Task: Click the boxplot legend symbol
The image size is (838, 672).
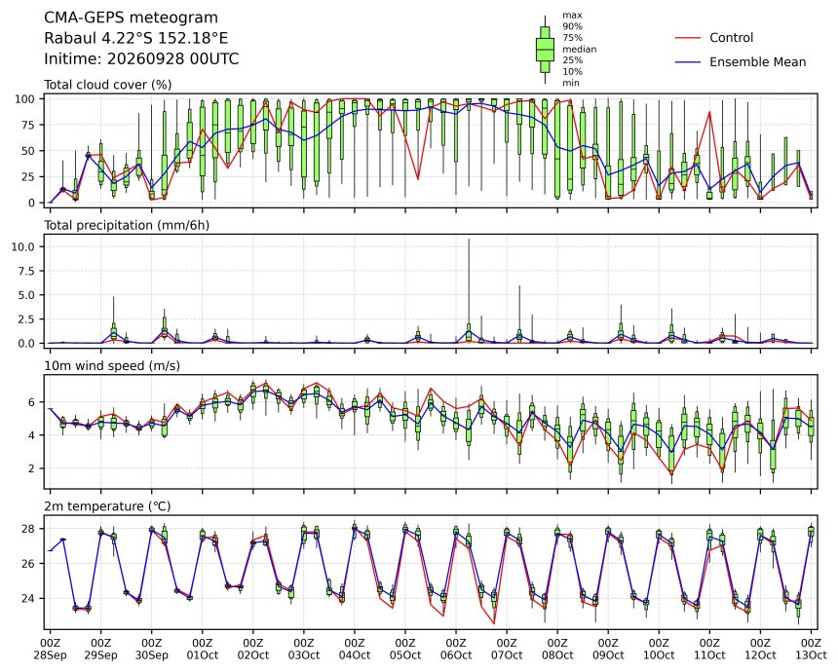Action: coord(545,49)
